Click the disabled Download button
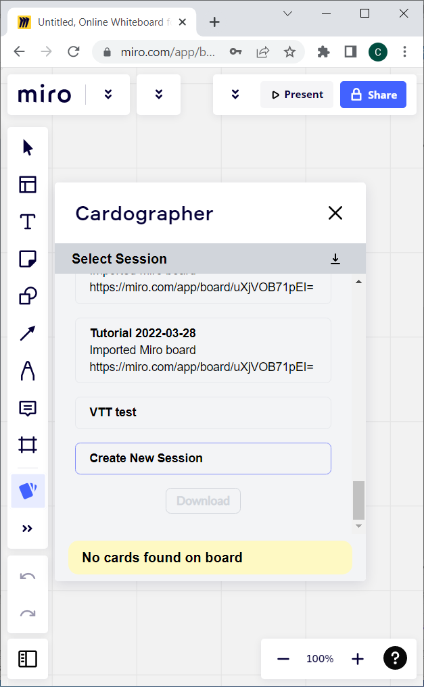Screen dimensions: 424x690 pyautogui.click(x=203, y=501)
